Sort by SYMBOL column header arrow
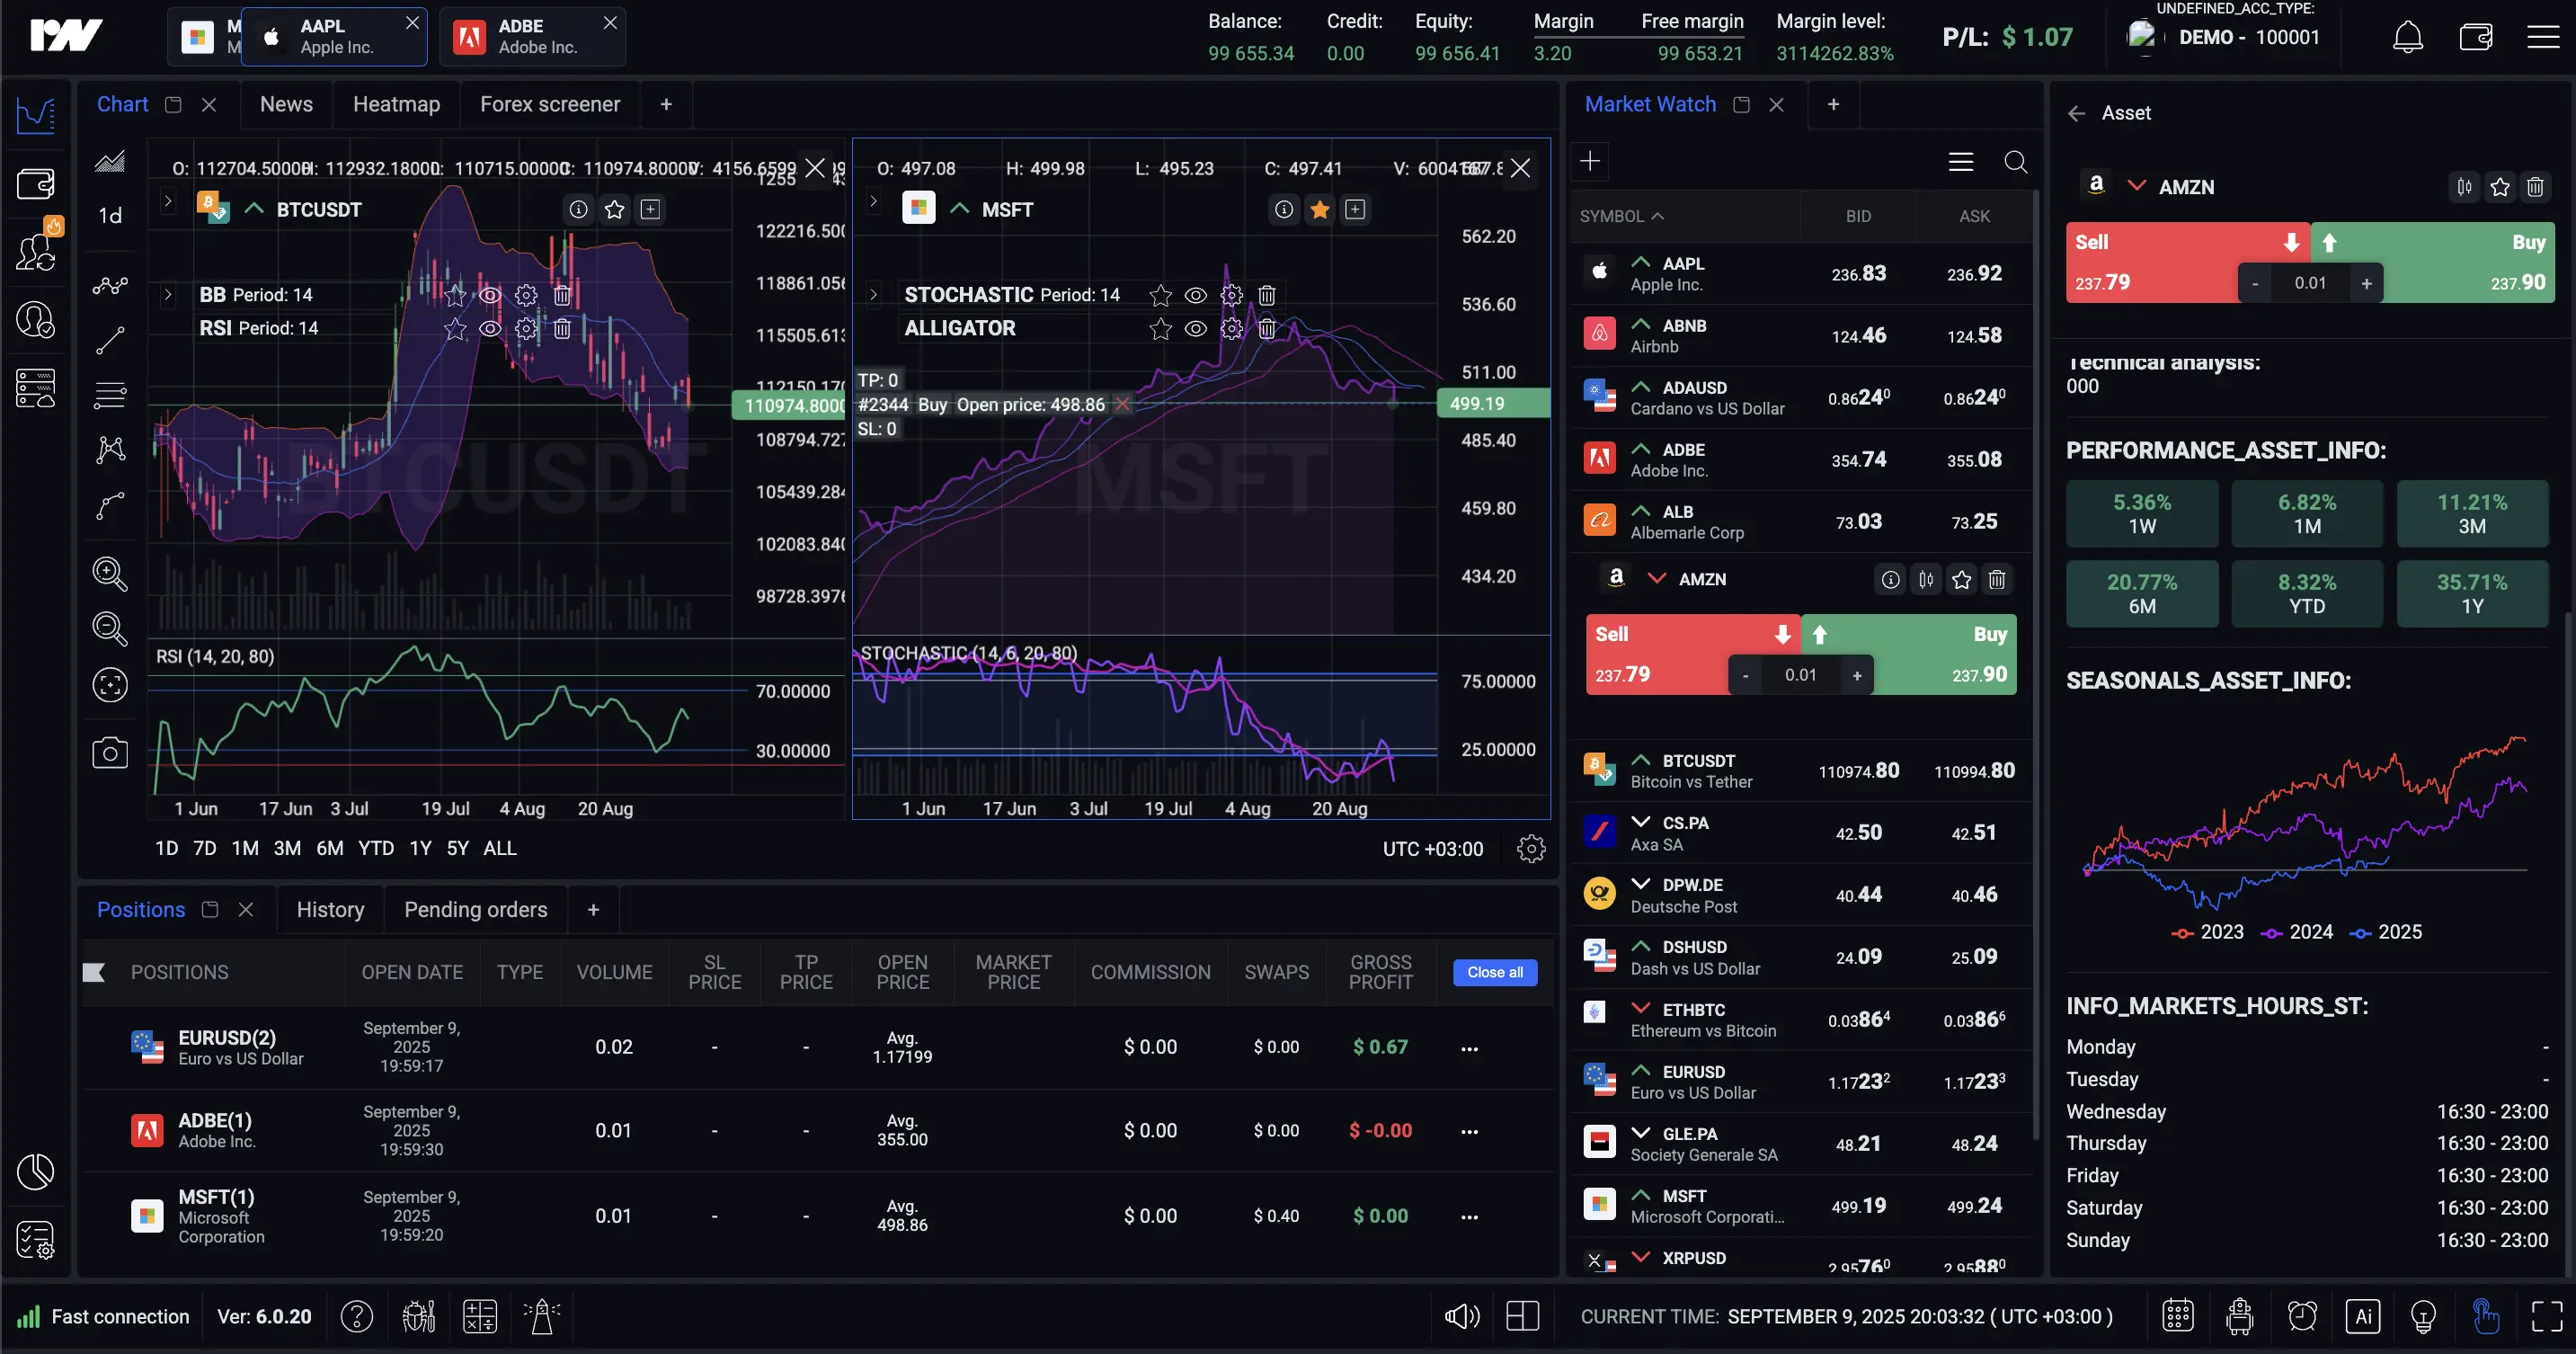 point(1657,216)
